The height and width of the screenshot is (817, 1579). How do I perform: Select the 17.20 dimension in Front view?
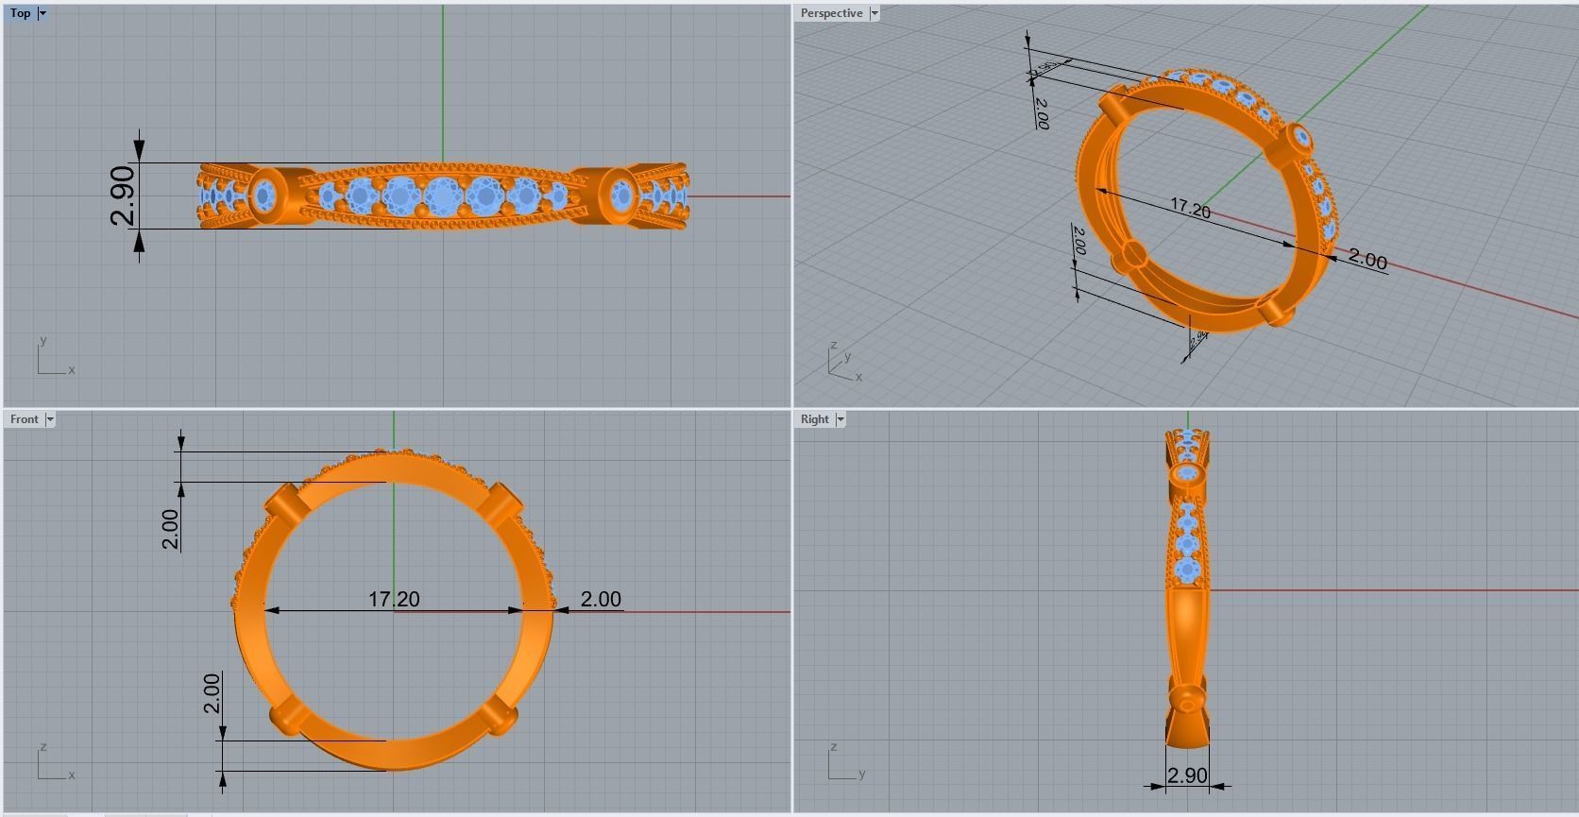coord(394,599)
